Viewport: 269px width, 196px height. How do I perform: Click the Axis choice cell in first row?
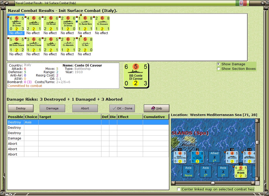click(x=31, y=122)
